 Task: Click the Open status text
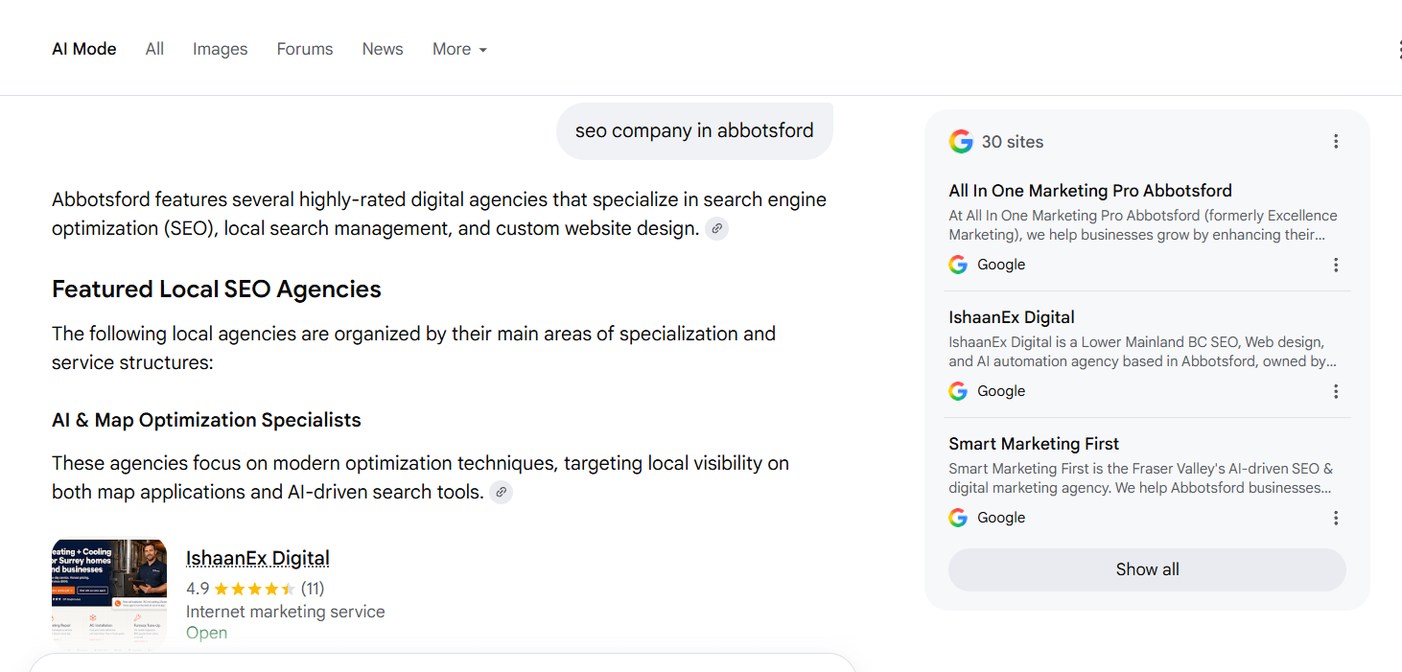tap(206, 633)
